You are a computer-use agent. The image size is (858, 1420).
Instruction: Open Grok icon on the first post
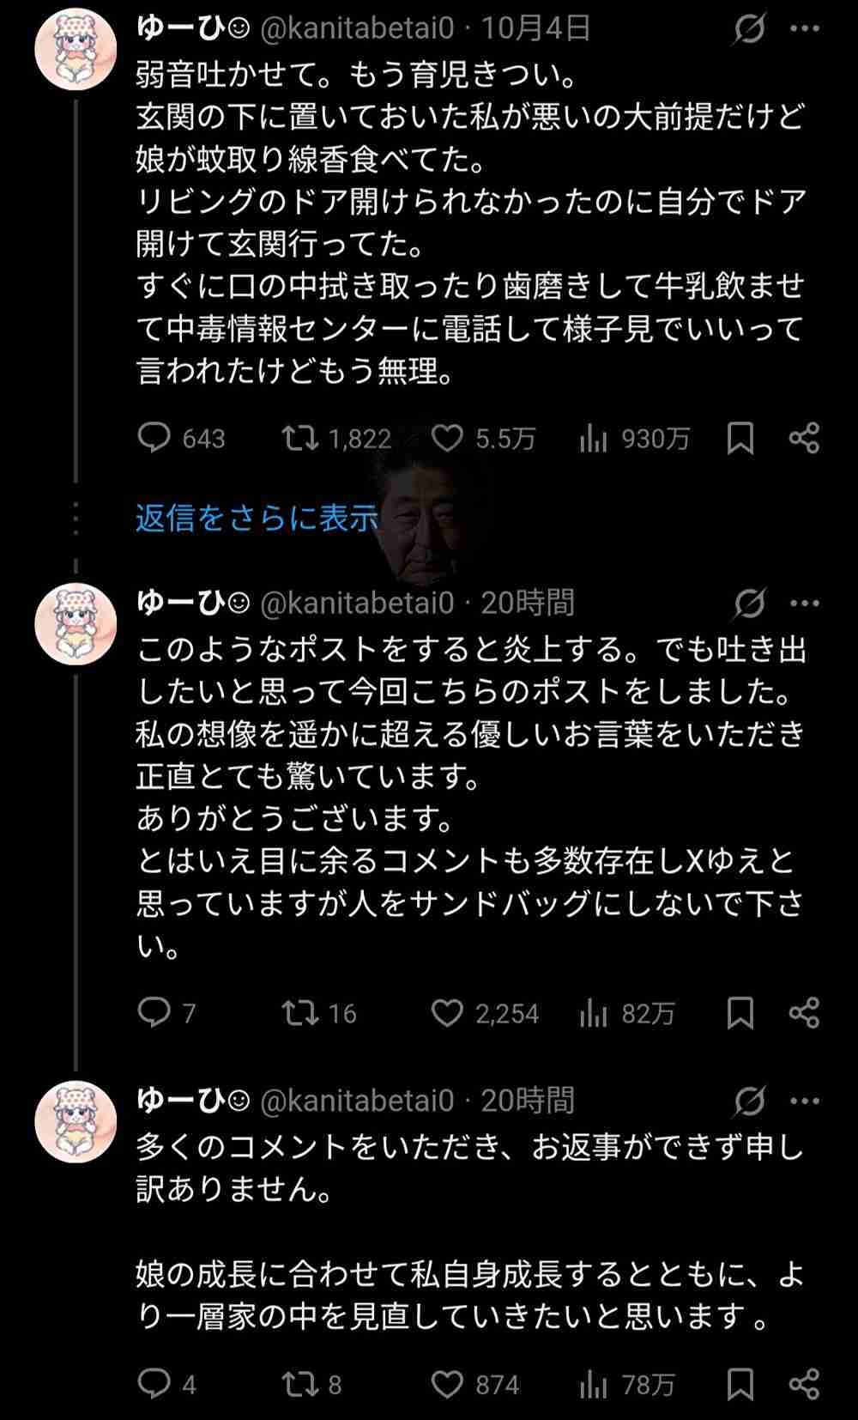tap(749, 29)
